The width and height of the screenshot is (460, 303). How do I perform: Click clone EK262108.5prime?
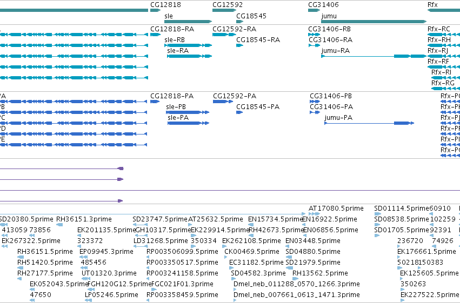click(x=251, y=241)
